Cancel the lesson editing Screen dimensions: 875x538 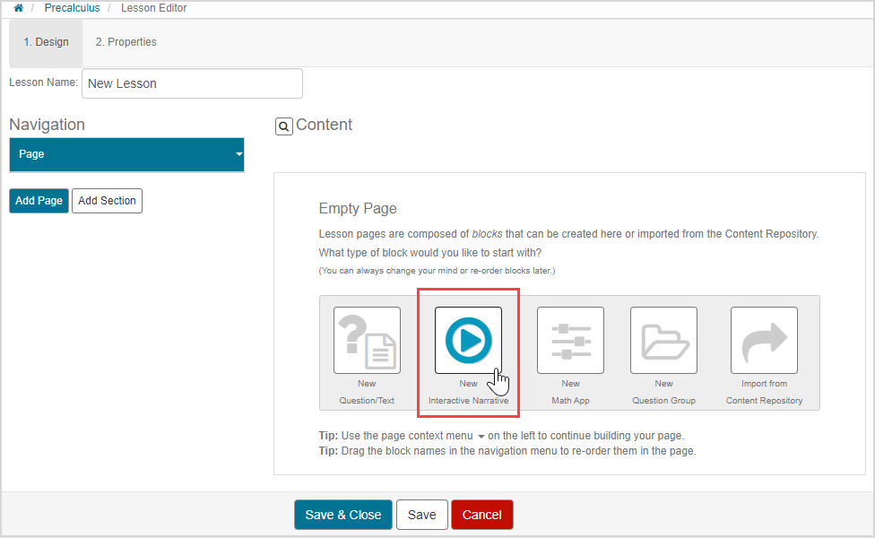(481, 515)
